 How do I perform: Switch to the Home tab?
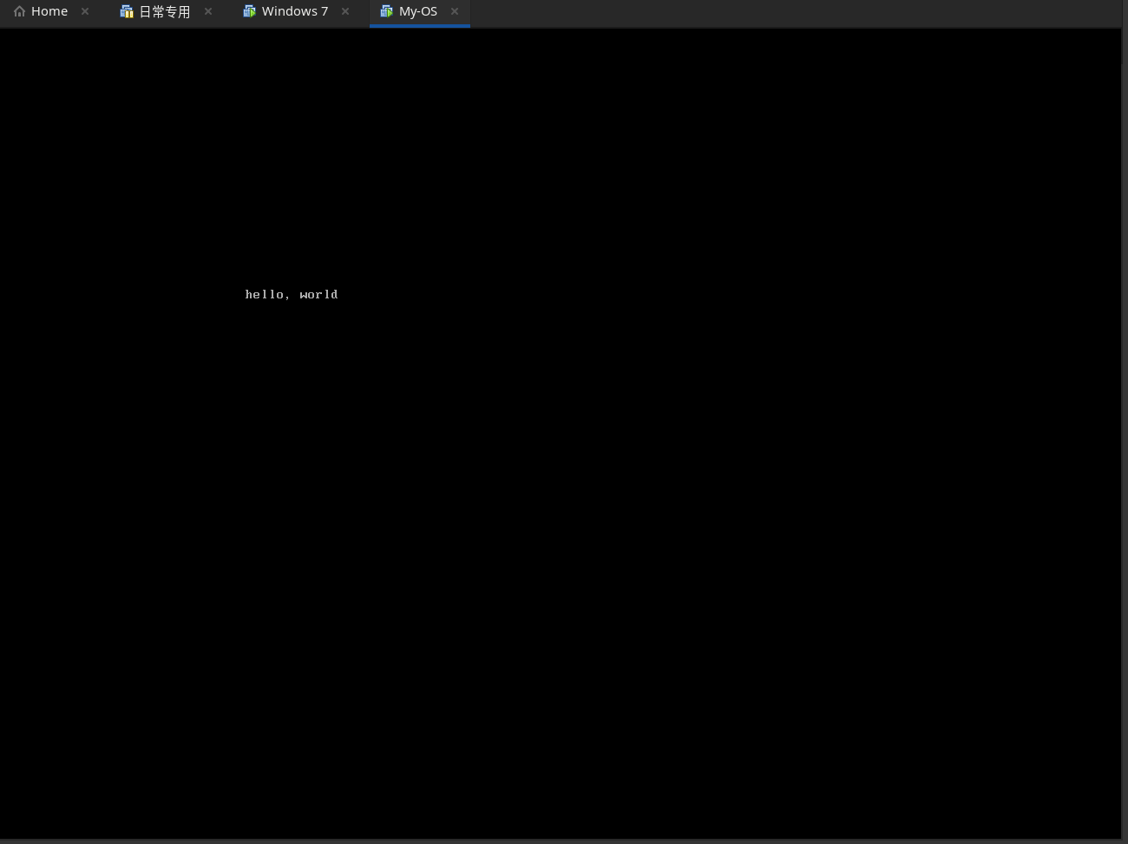(49, 12)
